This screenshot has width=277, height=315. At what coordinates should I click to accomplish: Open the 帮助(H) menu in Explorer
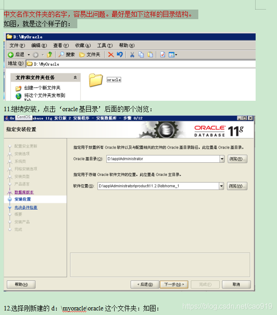[x=127, y=46]
